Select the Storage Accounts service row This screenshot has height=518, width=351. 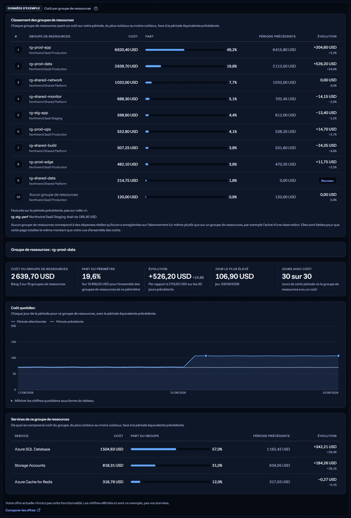(x=176, y=465)
